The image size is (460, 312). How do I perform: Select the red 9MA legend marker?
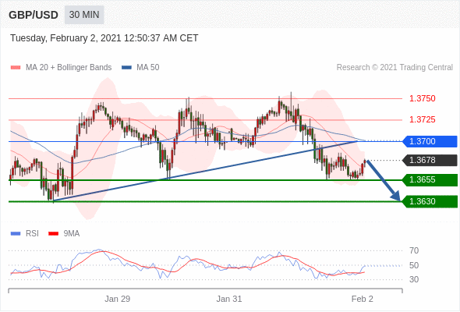point(53,234)
